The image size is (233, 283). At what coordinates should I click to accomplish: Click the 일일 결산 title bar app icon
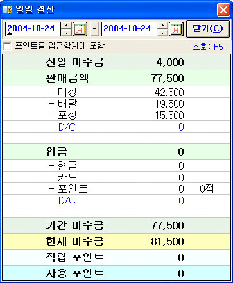pos(8,10)
